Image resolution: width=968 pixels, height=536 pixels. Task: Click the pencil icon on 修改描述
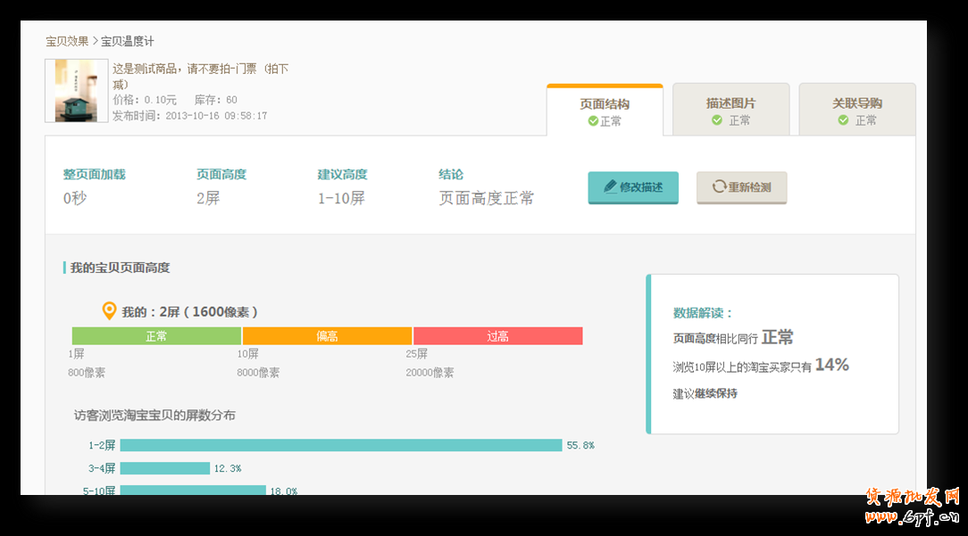pyautogui.click(x=610, y=186)
